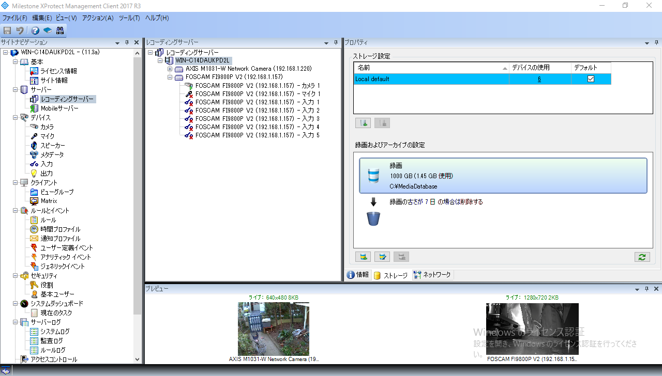Open システムログ under server logs
Screen dimensions: 662x376
point(55,332)
